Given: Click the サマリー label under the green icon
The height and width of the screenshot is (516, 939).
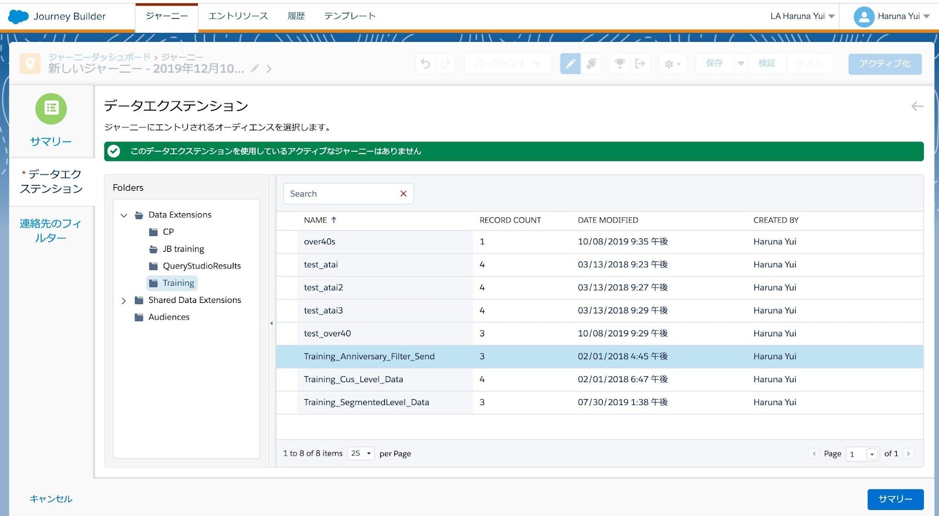Looking at the screenshot, I should 51,141.
